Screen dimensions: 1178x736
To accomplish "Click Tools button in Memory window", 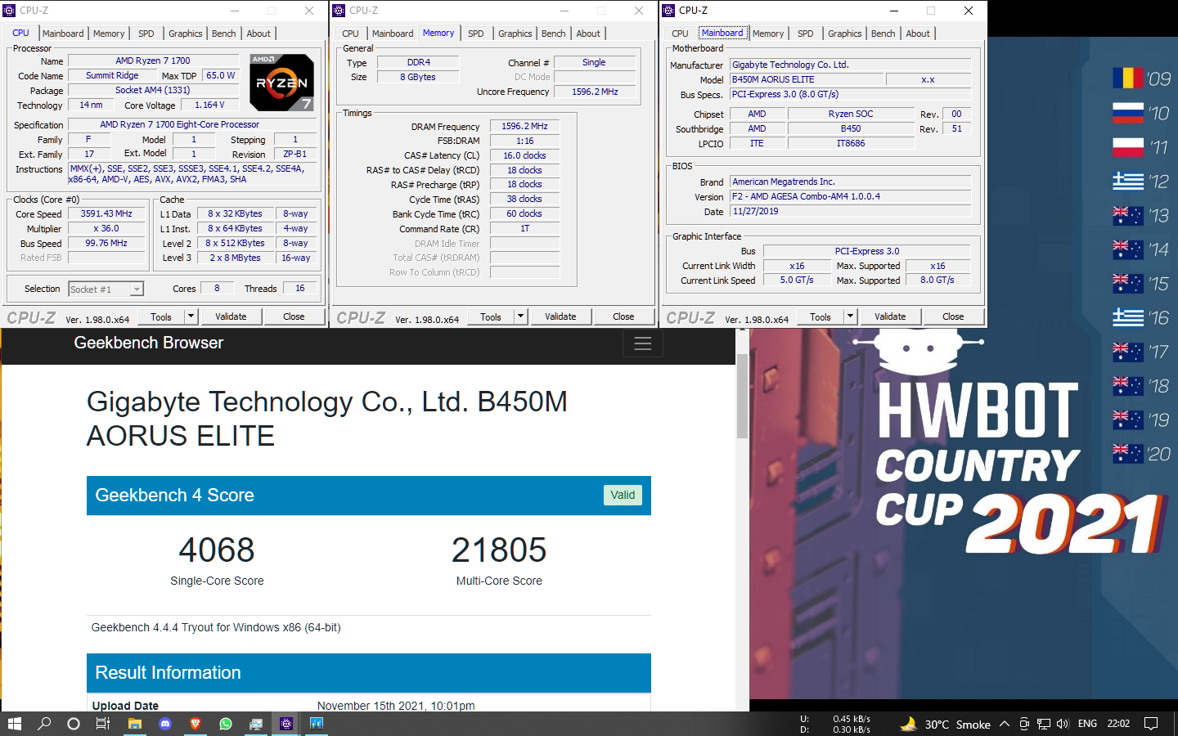I will (491, 316).
